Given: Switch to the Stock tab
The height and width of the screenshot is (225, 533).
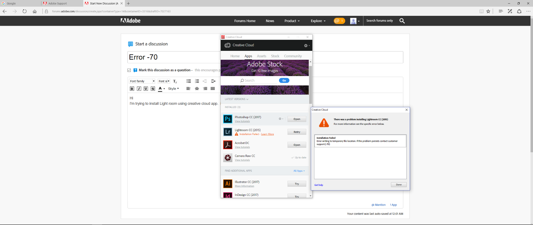Looking at the screenshot, I should click(x=275, y=56).
